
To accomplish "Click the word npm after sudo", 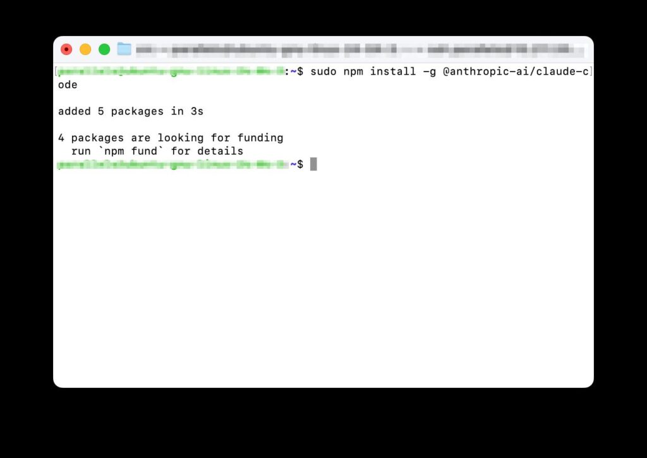I will point(353,72).
